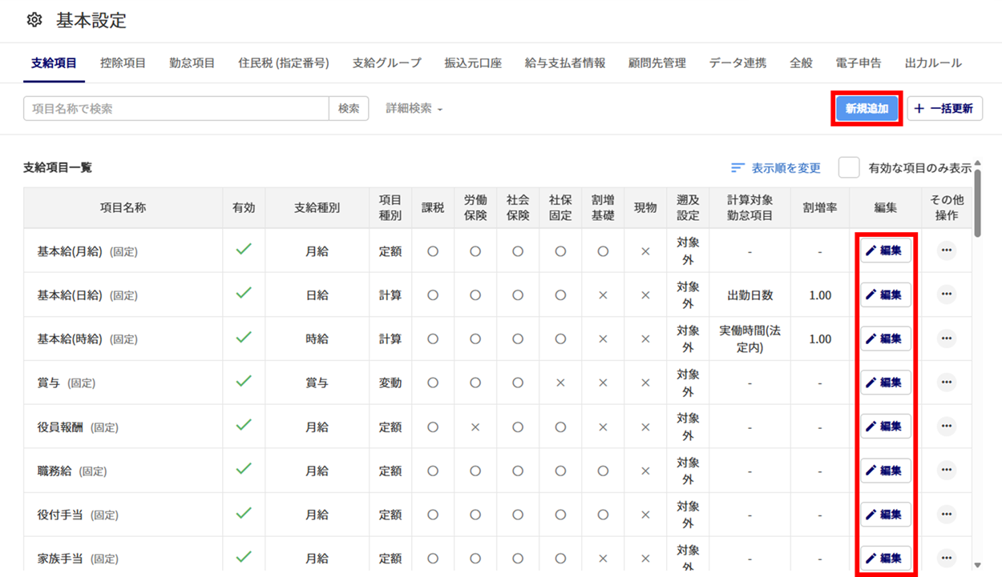Click the 表示順を変更 sort icon
1002x577 pixels.
pos(737,168)
